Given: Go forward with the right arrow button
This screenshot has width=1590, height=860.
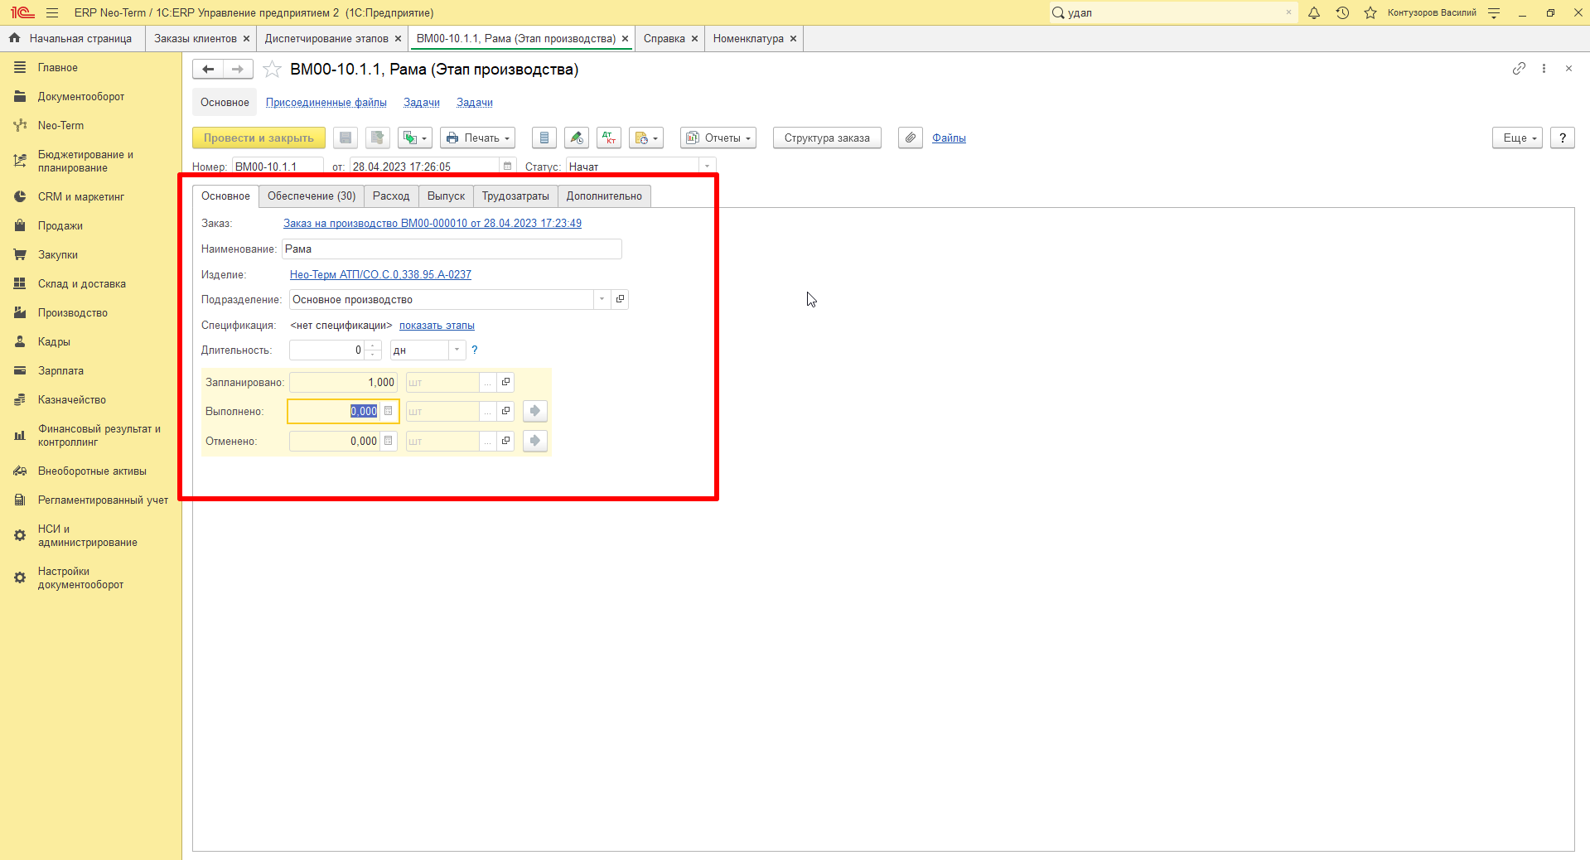Looking at the screenshot, I should coord(238,70).
